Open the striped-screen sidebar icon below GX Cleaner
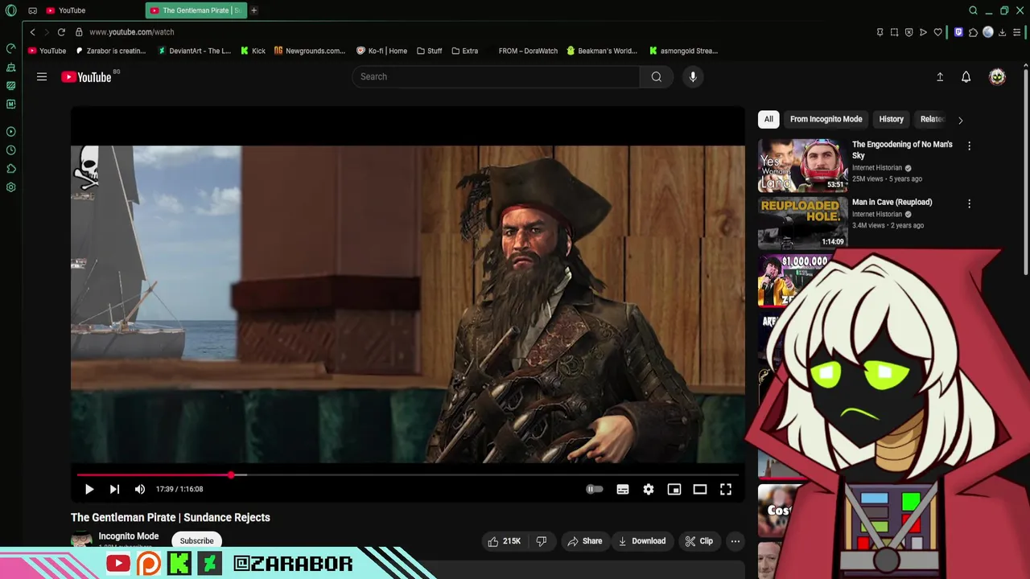The height and width of the screenshot is (579, 1030). [10, 85]
